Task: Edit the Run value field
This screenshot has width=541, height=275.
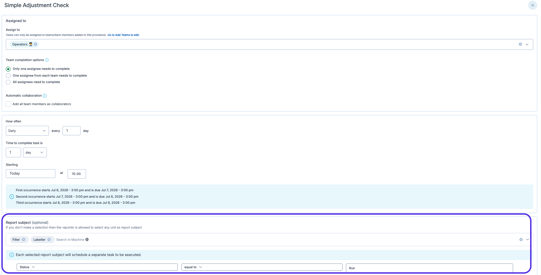Action: click(430, 268)
